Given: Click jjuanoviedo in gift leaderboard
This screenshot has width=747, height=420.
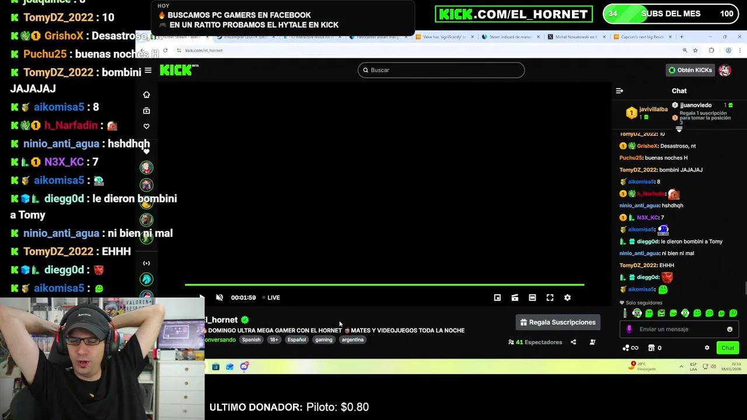Looking at the screenshot, I should [x=696, y=105].
